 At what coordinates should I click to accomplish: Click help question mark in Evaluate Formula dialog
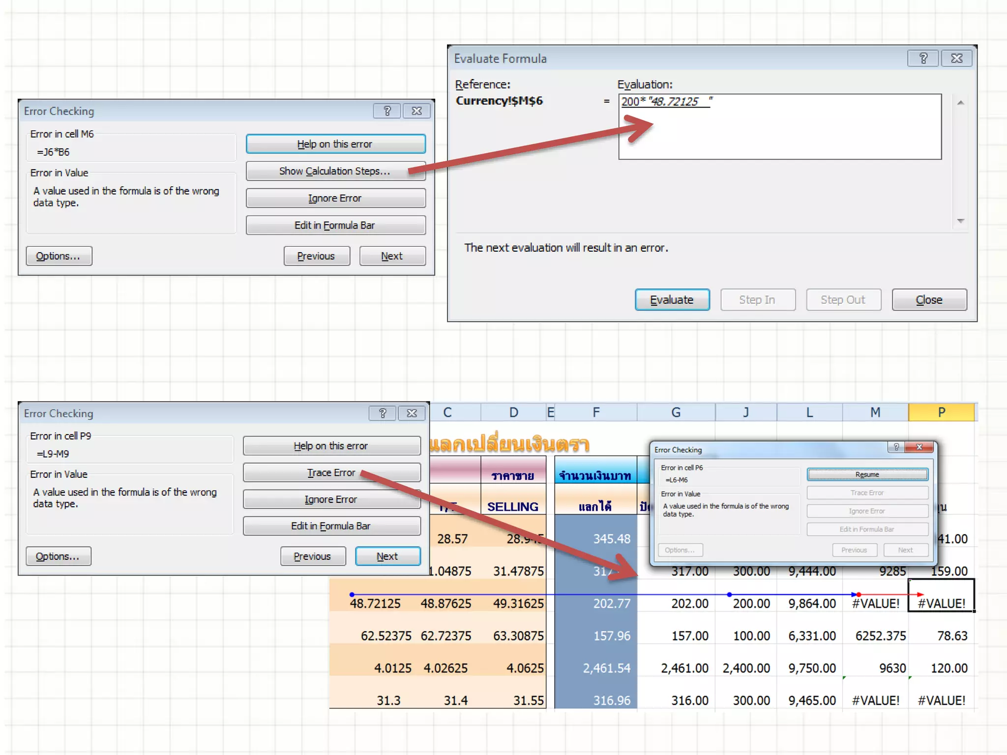click(923, 58)
